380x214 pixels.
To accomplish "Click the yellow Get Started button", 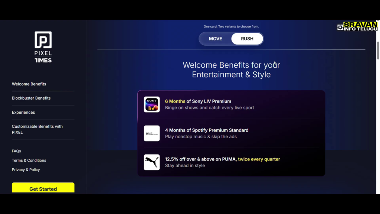I will (x=43, y=188).
